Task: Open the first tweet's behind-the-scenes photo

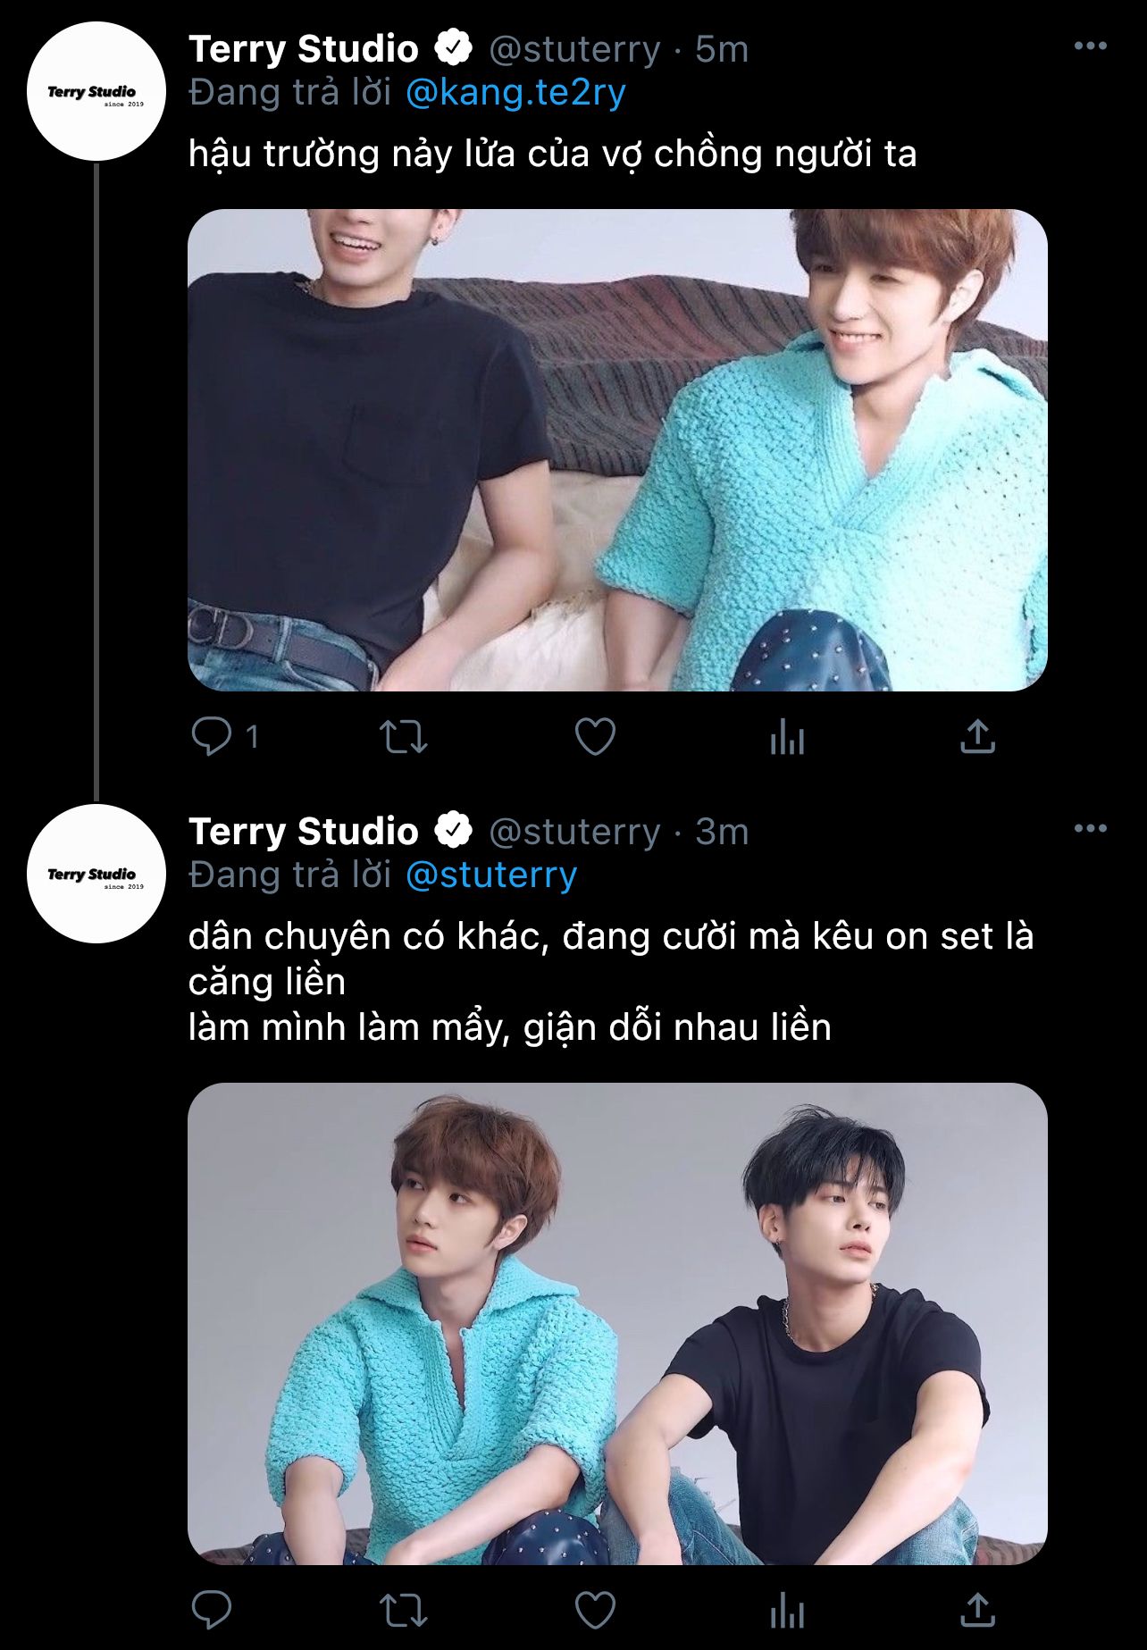Action: [617, 450]
